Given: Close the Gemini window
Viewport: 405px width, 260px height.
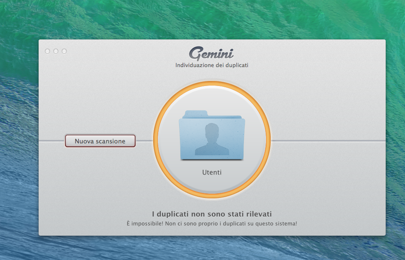Looking at the screenshot, I should click(47, 51).
